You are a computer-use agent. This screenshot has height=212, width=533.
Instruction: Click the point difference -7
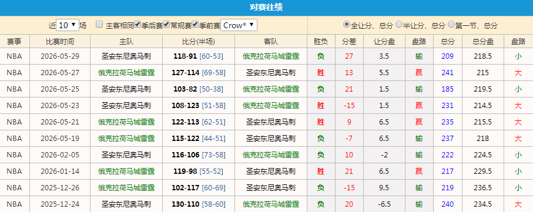pos(349,139)
